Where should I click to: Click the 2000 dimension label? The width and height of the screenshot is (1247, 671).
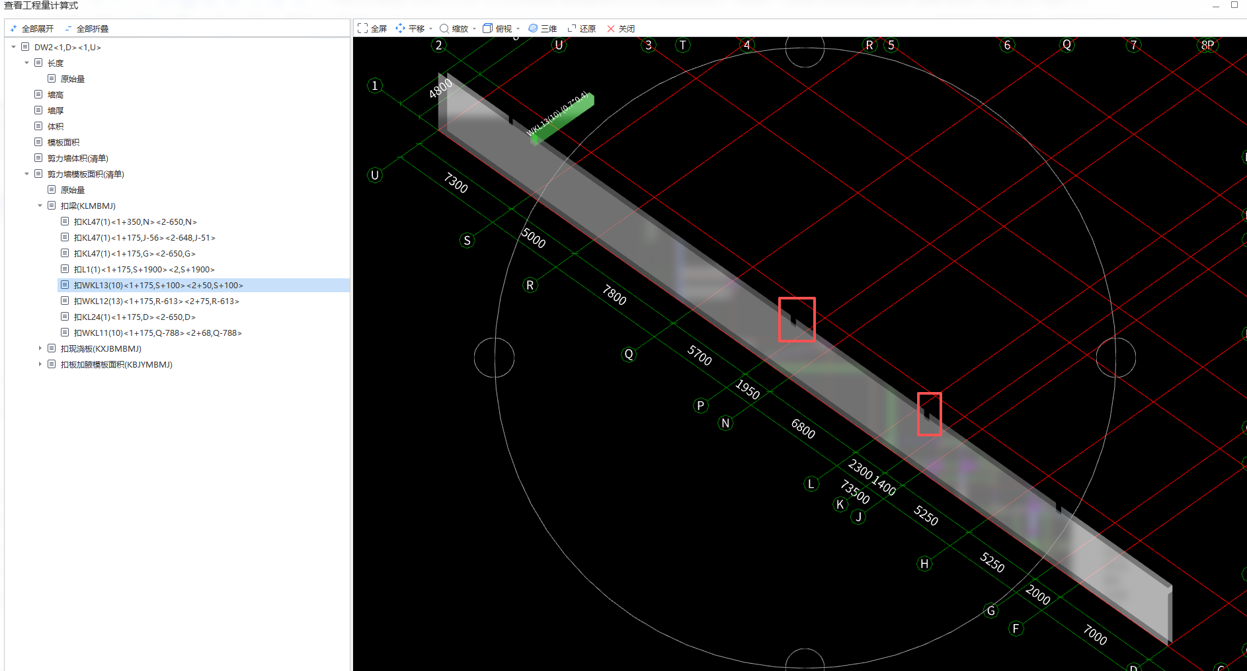[1038, 594]
